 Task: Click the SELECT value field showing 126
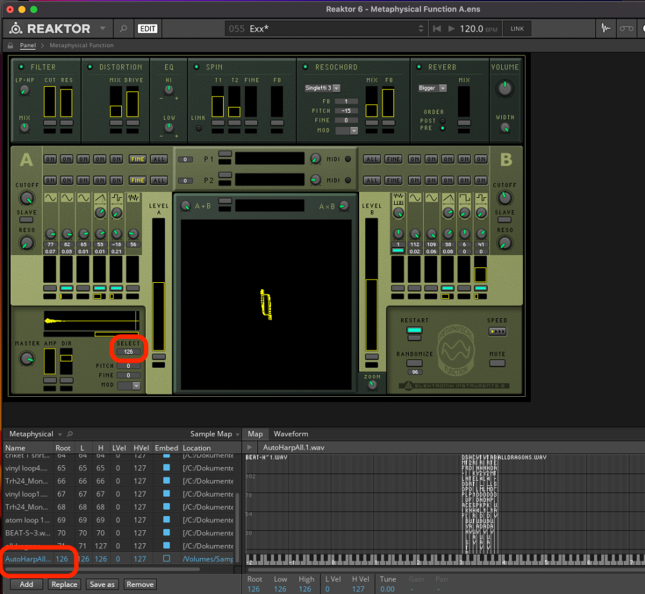(x=128, y=352)
